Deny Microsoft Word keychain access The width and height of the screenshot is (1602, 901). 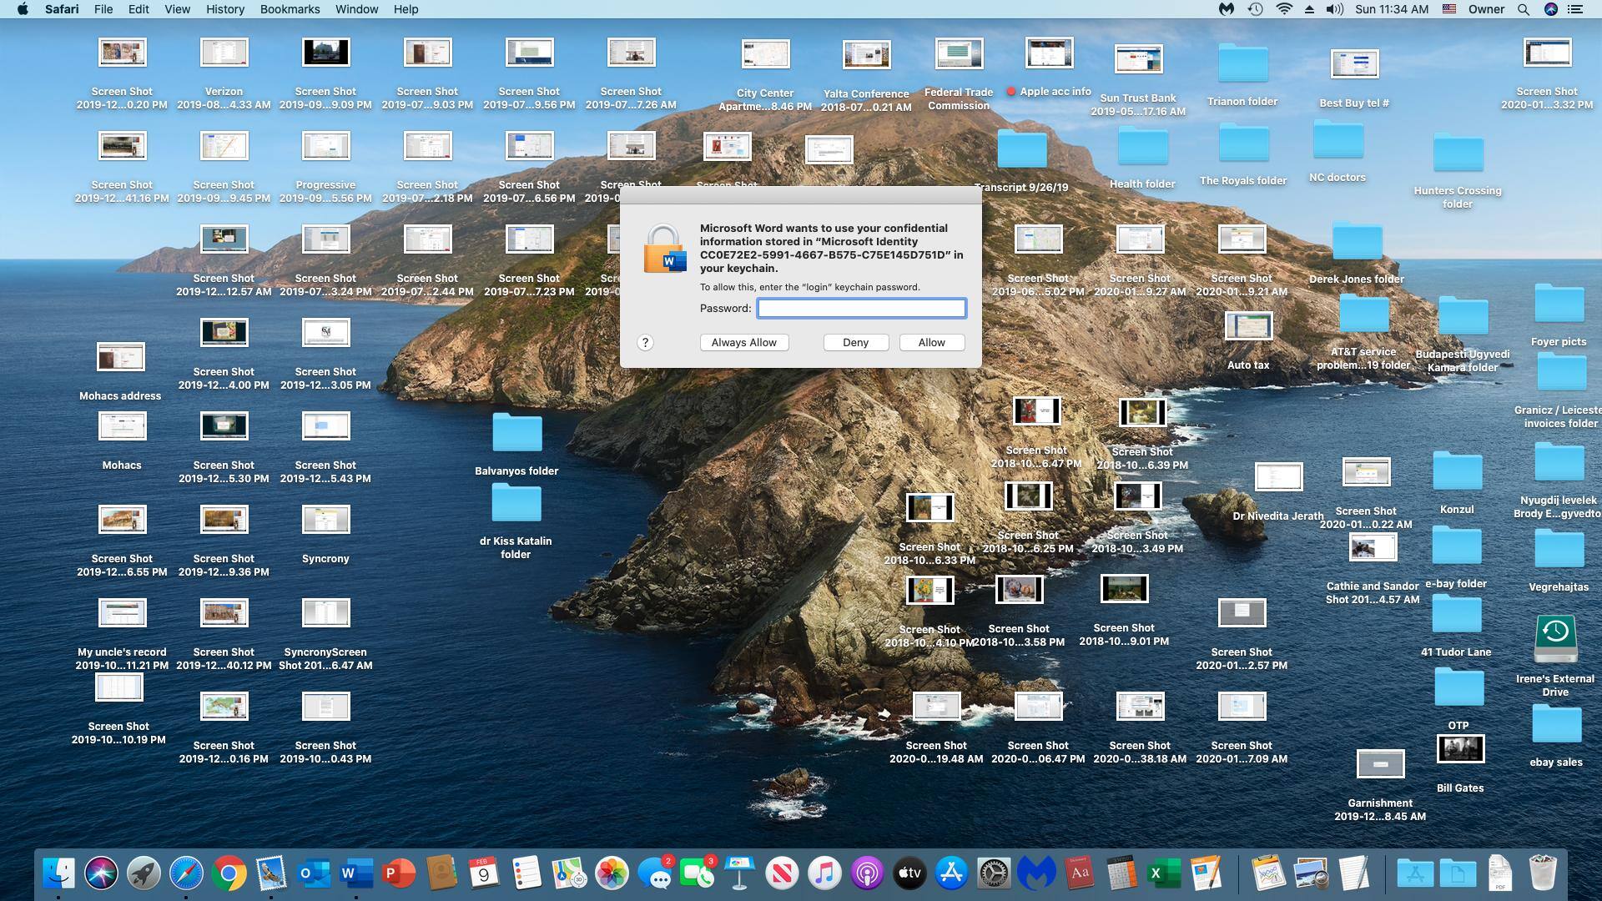(x=855, y=343)
